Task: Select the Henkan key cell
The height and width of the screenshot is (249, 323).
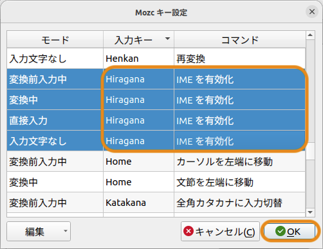Action: [138, 59]
